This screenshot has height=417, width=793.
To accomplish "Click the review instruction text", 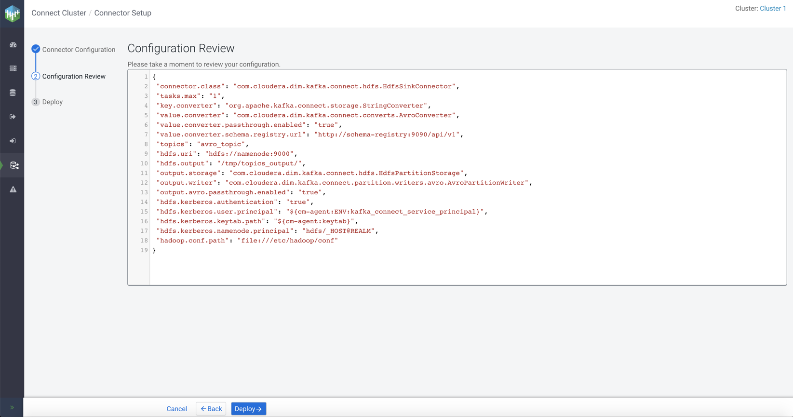I will (204, 64).
